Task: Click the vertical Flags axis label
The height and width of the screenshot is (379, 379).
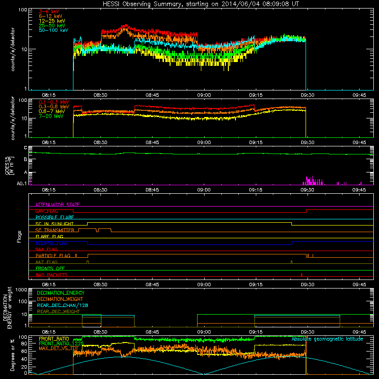Action: (x=19, y=236)
